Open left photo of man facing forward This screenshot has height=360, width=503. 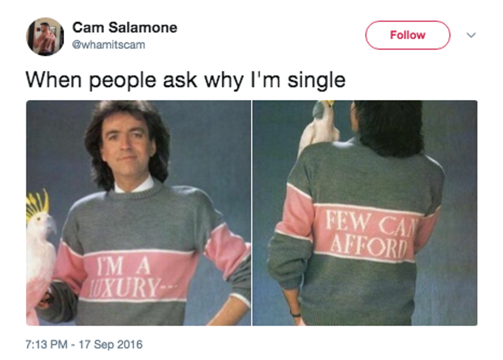(139, 213)
